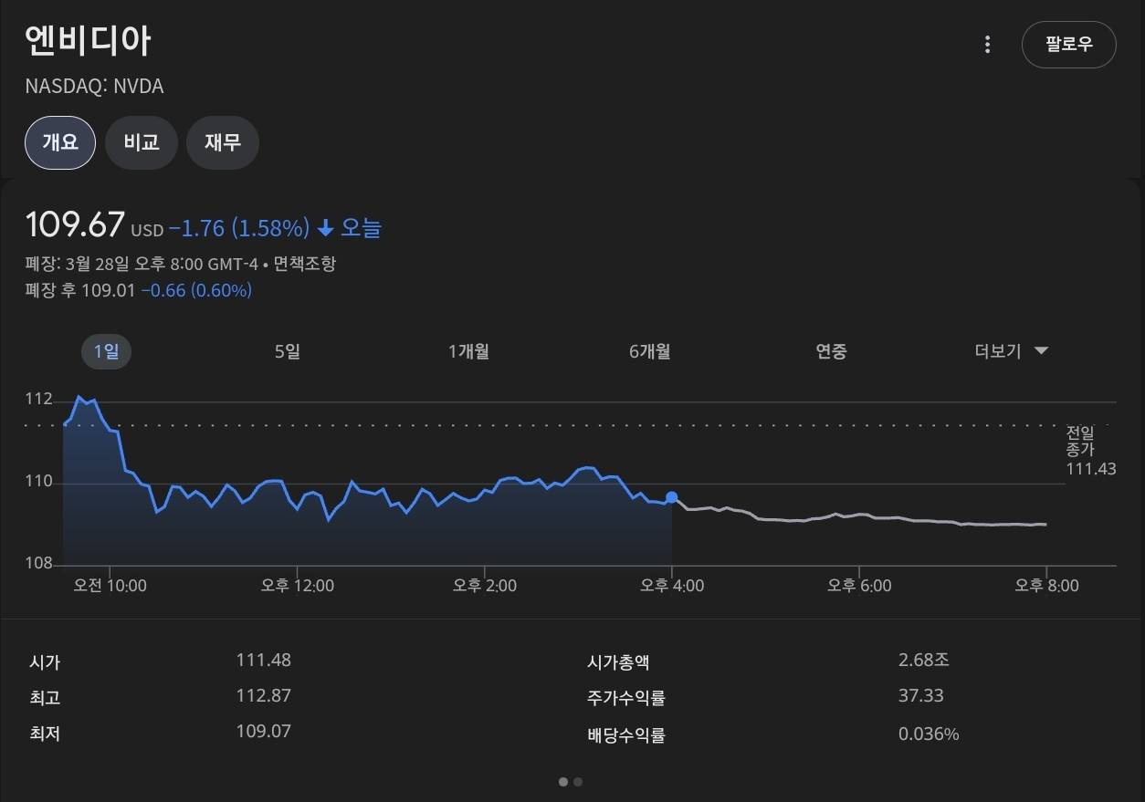Click the 폐장 후 109.01 after-hours line

(138, 291)
